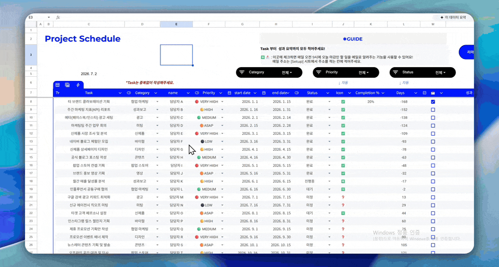This screenshot has width=499, height=267.
Task: Open category dropdown for 협업 마케팅 in row 8
Action: [157, 102]
